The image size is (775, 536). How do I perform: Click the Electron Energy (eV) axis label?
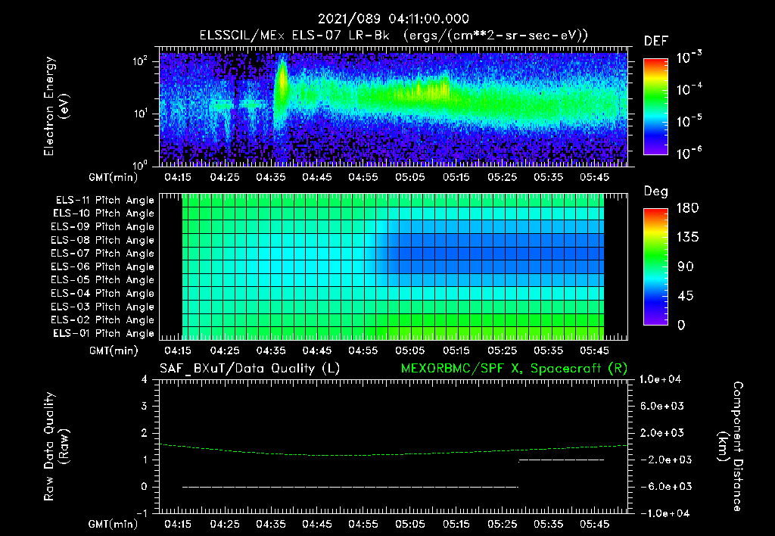click(x=56, y=106)
